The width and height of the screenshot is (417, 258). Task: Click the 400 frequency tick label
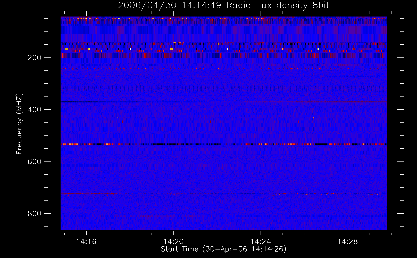35,110
